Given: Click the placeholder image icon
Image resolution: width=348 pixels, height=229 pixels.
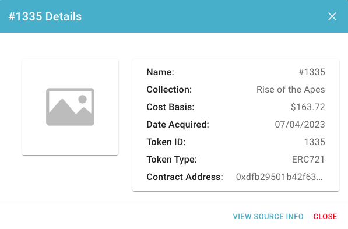Looking at the screenshot, I should [x=70, y=107].
